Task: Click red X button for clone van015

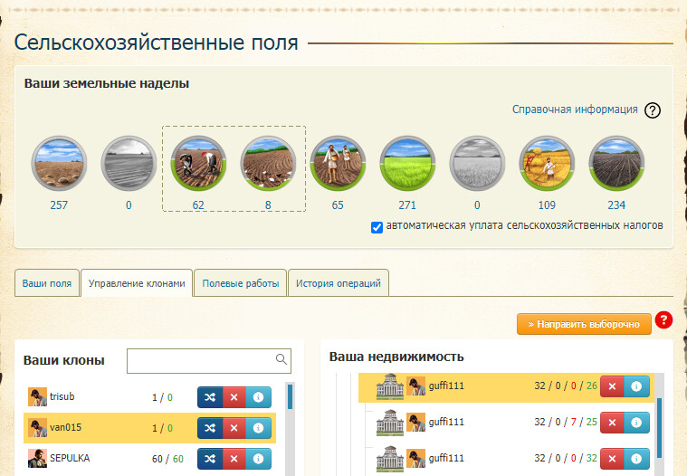Action: click(234, 428)
